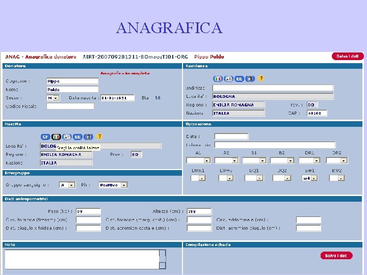Viewport: 367px width, 275px height.
Task: Expand the DR2 typing dropdown
Action: [x=337, y=160]
